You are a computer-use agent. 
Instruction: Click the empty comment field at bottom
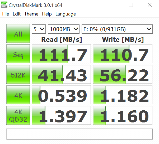click(x=79, y=134)
